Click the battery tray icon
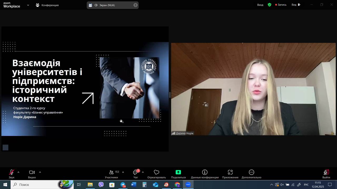This screenshot has width=337, height=189. pyautogui.click(x=288, y=185)
